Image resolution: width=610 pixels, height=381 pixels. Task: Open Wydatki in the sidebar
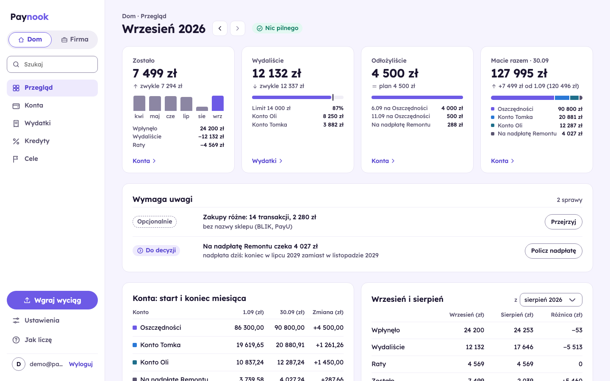[52, 124]
